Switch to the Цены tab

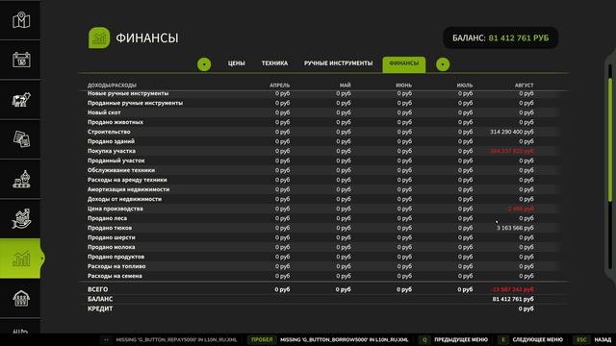pyautogui.click(x=237, y=63)
